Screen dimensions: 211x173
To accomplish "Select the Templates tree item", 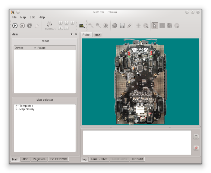I will tap(26, 106).
